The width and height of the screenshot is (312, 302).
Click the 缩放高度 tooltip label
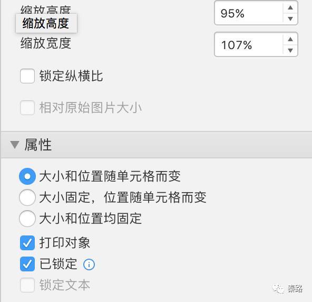click(46, 23)
